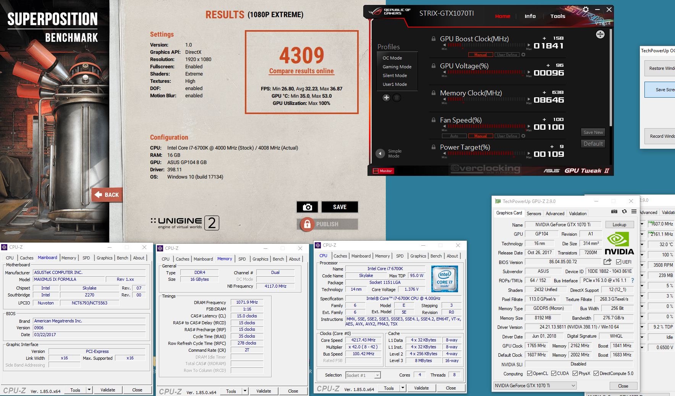Click Save New in GPU Tweak
The height and width of the screenshot is (396, 675).
(593, 132)
